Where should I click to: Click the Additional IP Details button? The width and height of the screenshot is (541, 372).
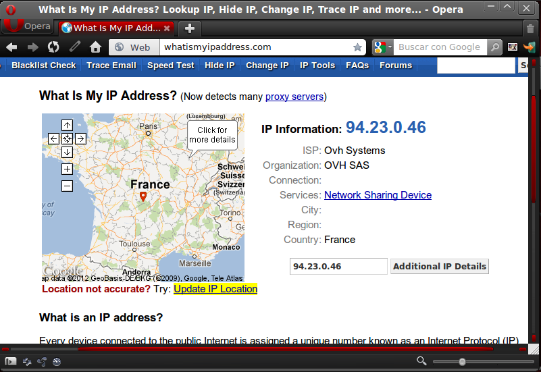pos(440,266)
